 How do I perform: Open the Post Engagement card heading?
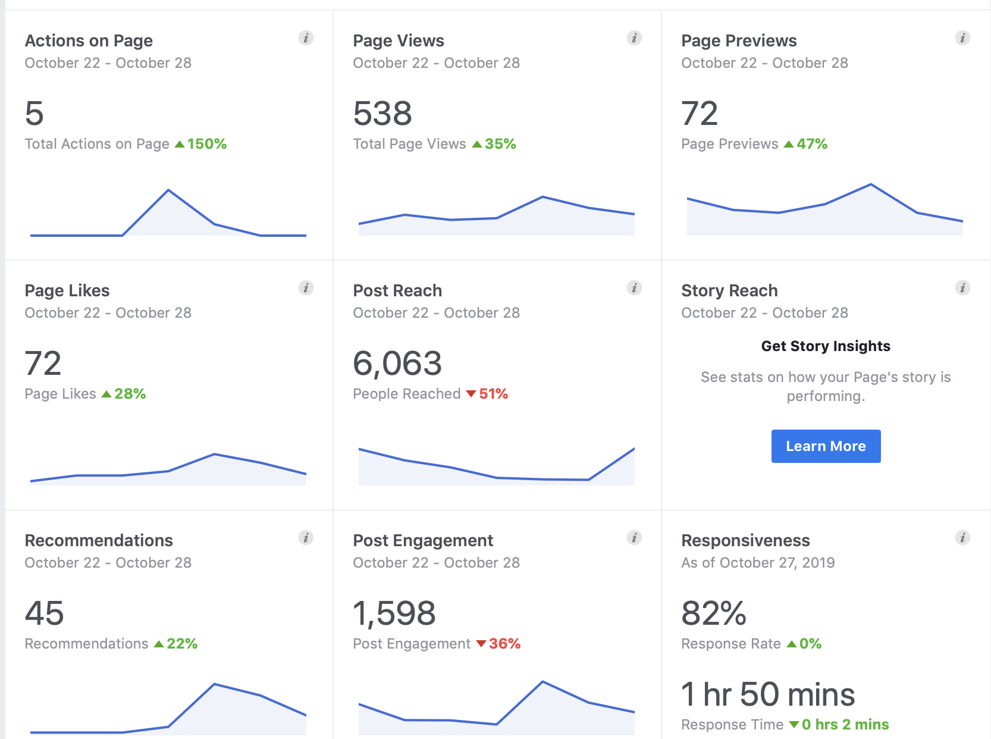pos(423,540)
